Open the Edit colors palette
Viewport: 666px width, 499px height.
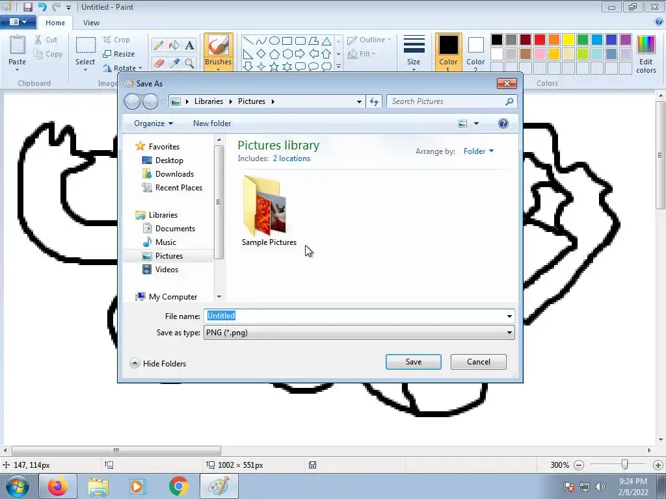[646, 55]
